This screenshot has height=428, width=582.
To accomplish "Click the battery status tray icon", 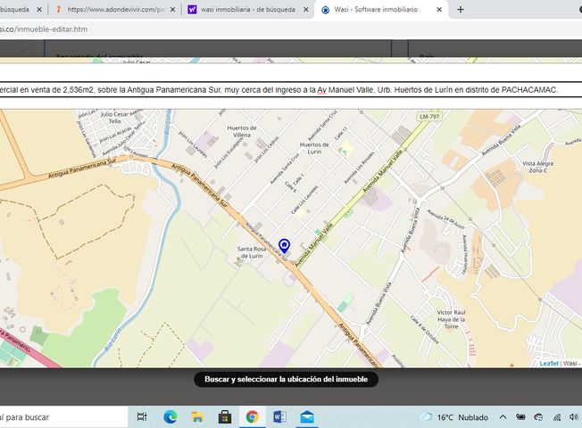I will 520,417.
